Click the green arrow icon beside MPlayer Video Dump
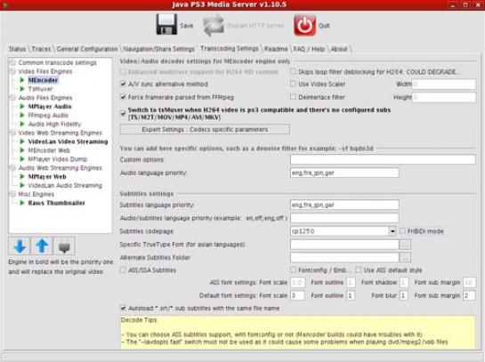Screen dimensions: 485x362 click(x=22, y=159)
